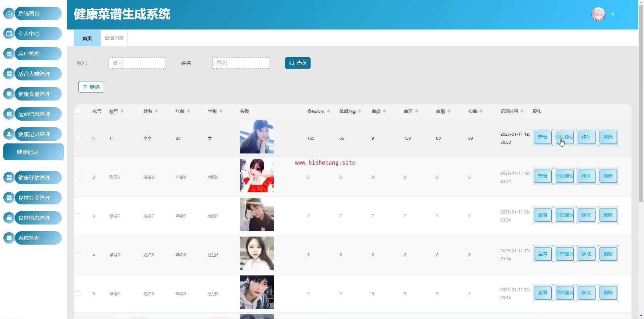Open 个人中心 in the sidebar
The width and height of the screenshot is (644, 319).
click(38, 34)
